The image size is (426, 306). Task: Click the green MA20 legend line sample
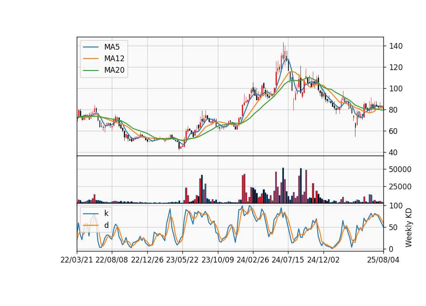click(x=91, y=70)
